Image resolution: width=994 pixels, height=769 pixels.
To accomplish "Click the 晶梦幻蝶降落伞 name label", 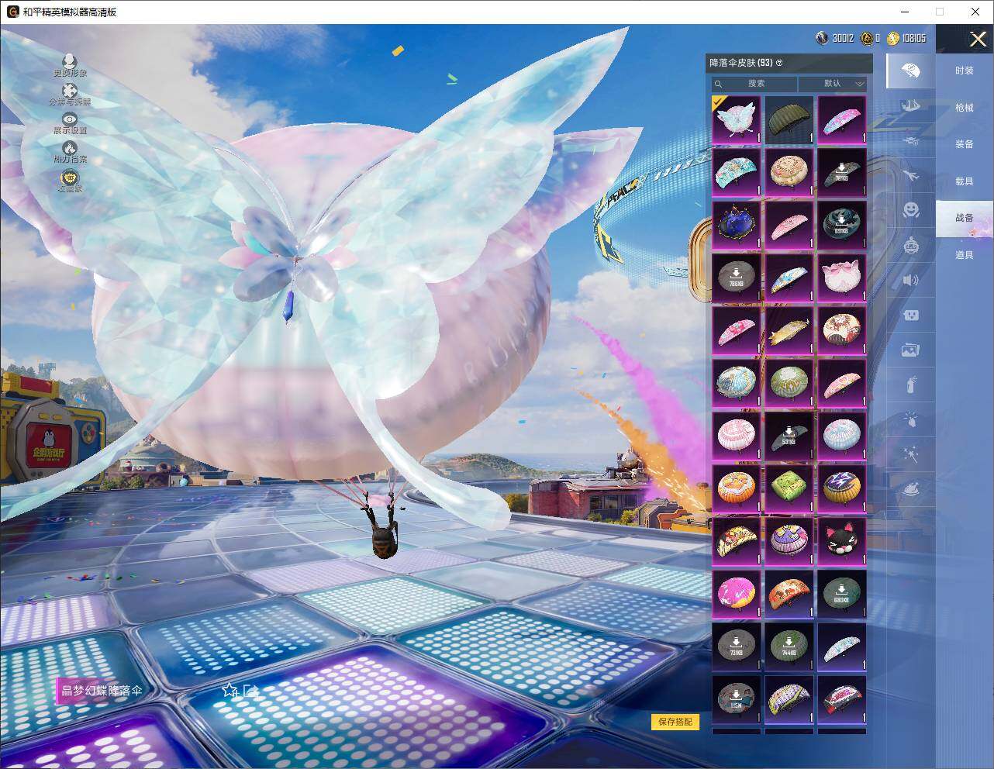I will click(x=102, y=690).
